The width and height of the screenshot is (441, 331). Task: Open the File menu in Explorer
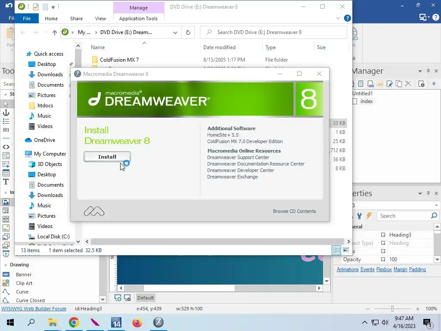27,18
